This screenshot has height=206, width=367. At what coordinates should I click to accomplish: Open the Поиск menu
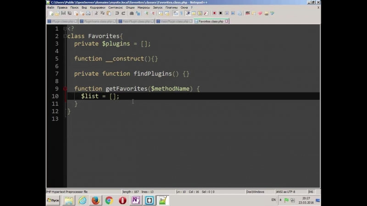pos(74,7)
